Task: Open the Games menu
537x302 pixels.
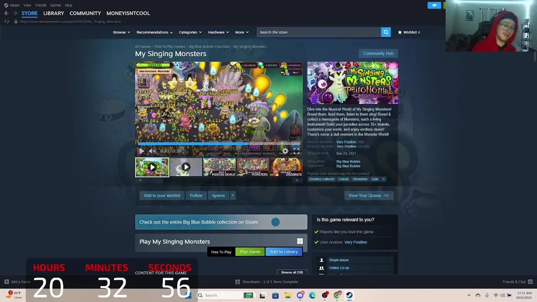Action: (55, 5)
